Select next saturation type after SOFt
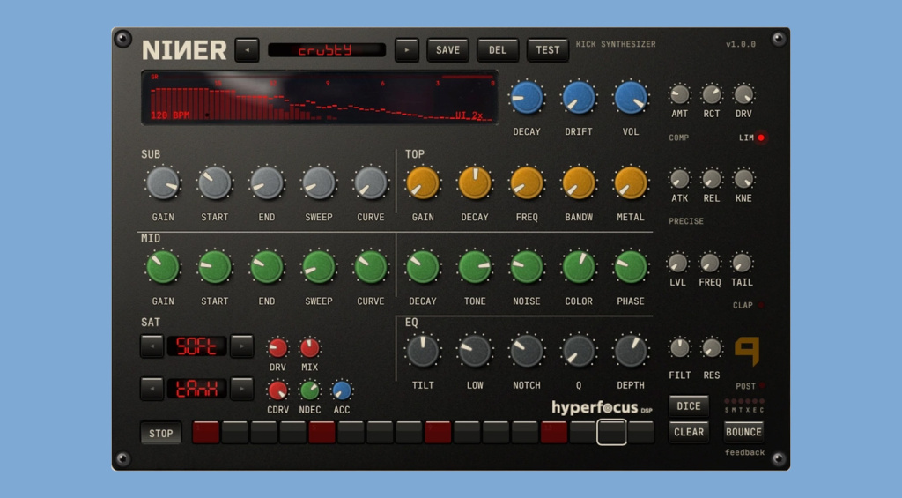The image size is (902, 498). [x=241, y=346]
